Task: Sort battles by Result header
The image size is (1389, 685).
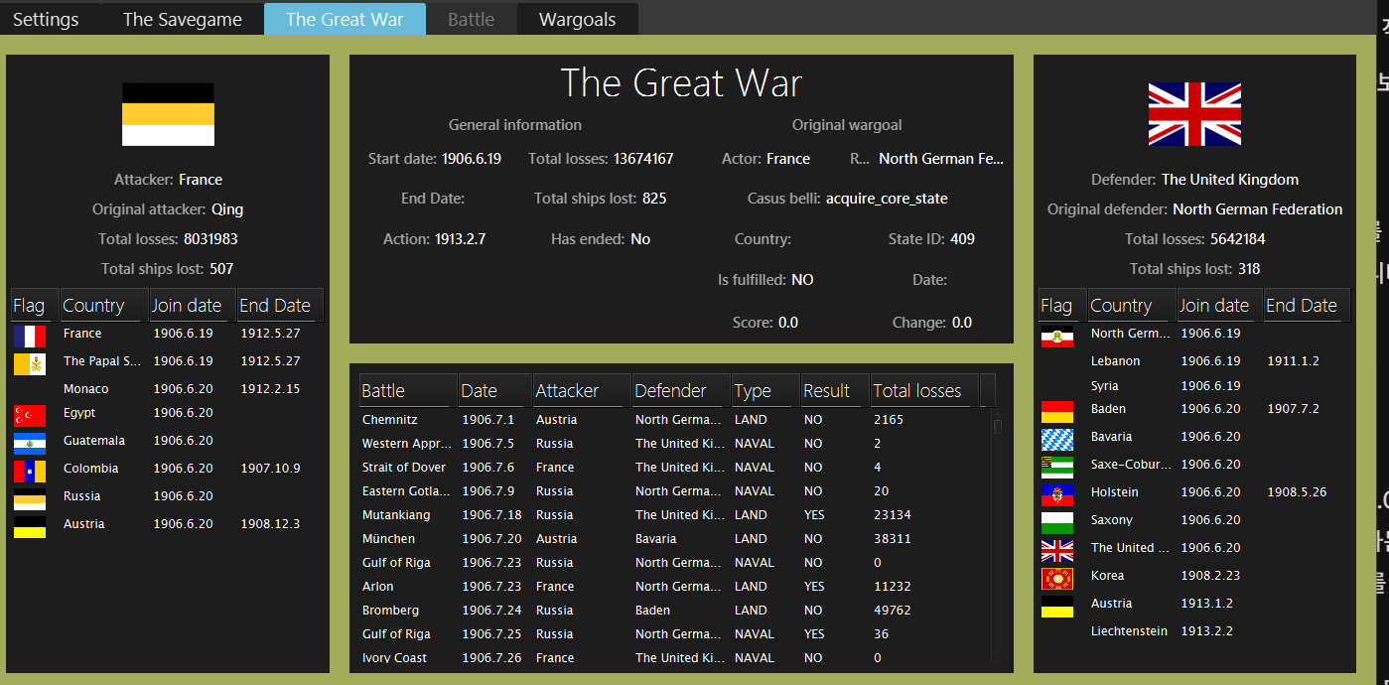Action: click(x=835, y=391)
